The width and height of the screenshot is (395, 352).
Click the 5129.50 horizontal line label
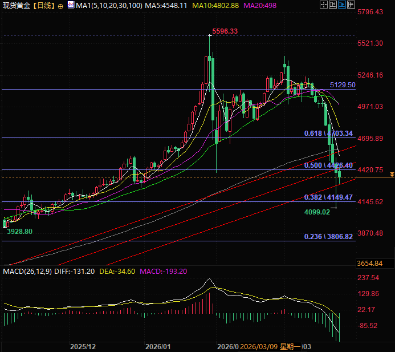[343, 85]
